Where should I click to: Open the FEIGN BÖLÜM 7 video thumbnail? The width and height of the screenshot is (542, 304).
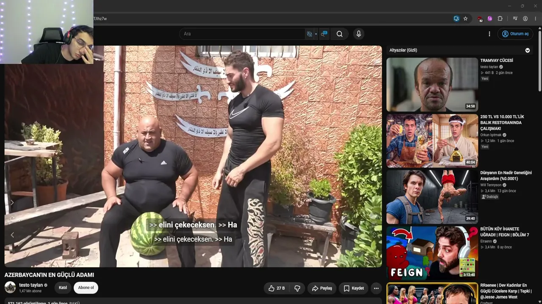[432, 253]
